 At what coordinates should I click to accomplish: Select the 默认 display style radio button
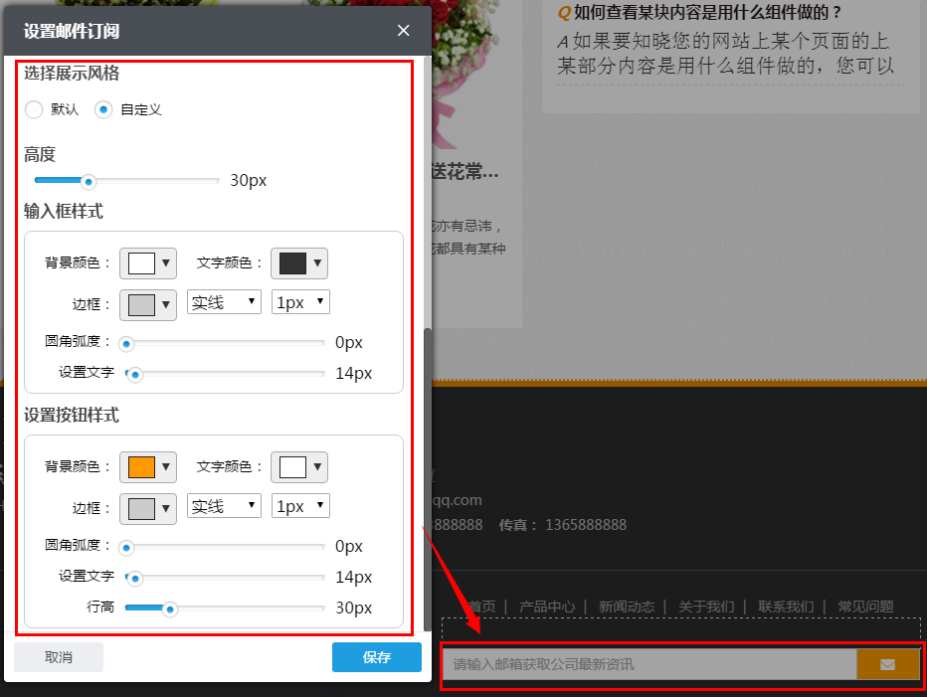click(x=32, y=109)
